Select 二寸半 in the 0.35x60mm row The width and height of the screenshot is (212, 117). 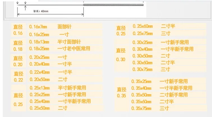point(167,102)
